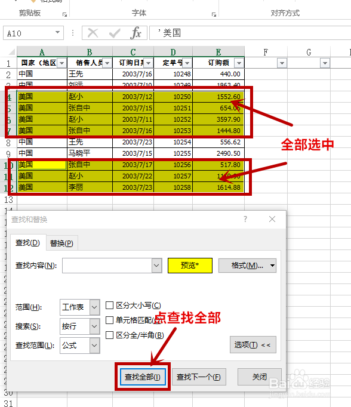Click the 查找下一个(F) button
Image resolution: width=351 pixels, height=407 pixels.
click(x=199, y=377)
